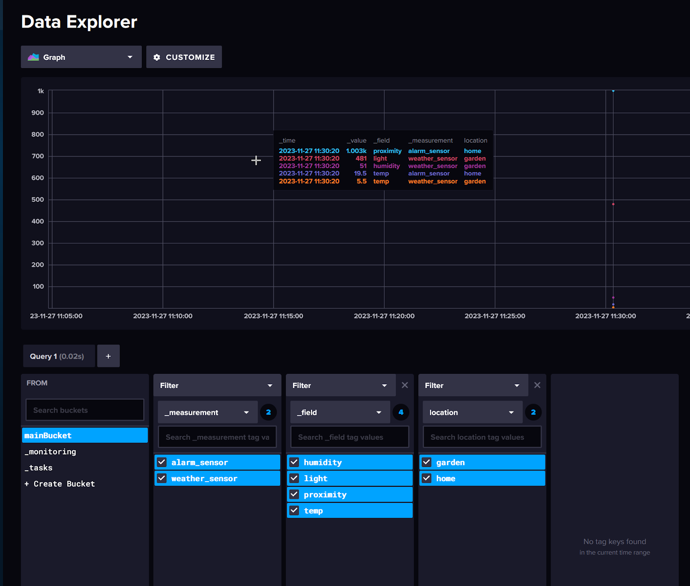Open the _field tag key dropdown
690x586 pixels.
point(340,412)
